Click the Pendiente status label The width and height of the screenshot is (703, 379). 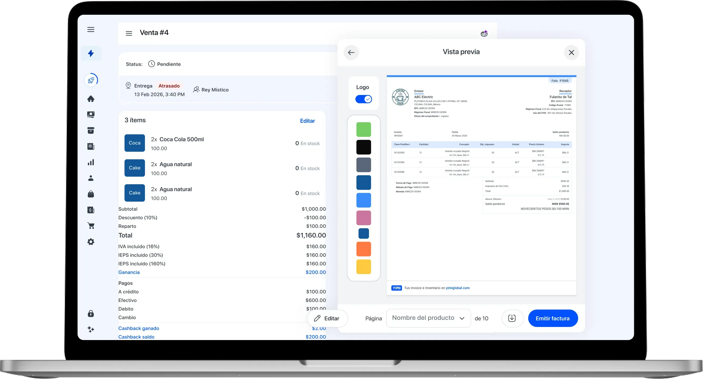coord(169,64)
